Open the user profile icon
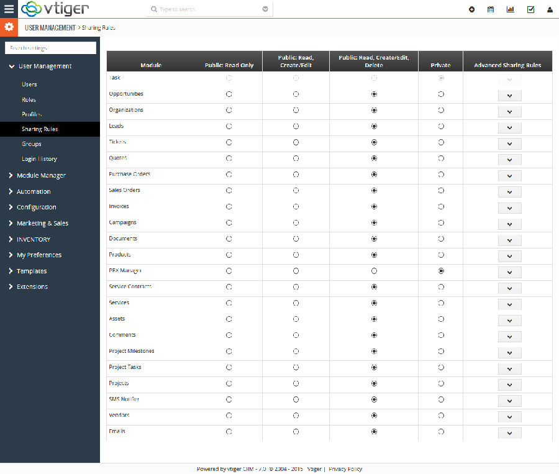 click(550, 10)
